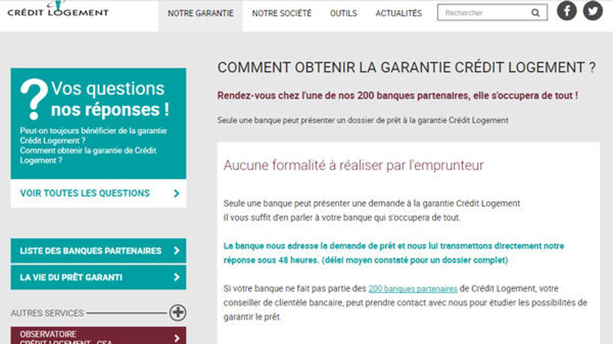The height and width of the screenshot is (344, 613).
Task: Open the Notre Garantie menu
Action: tap(200, 13)
